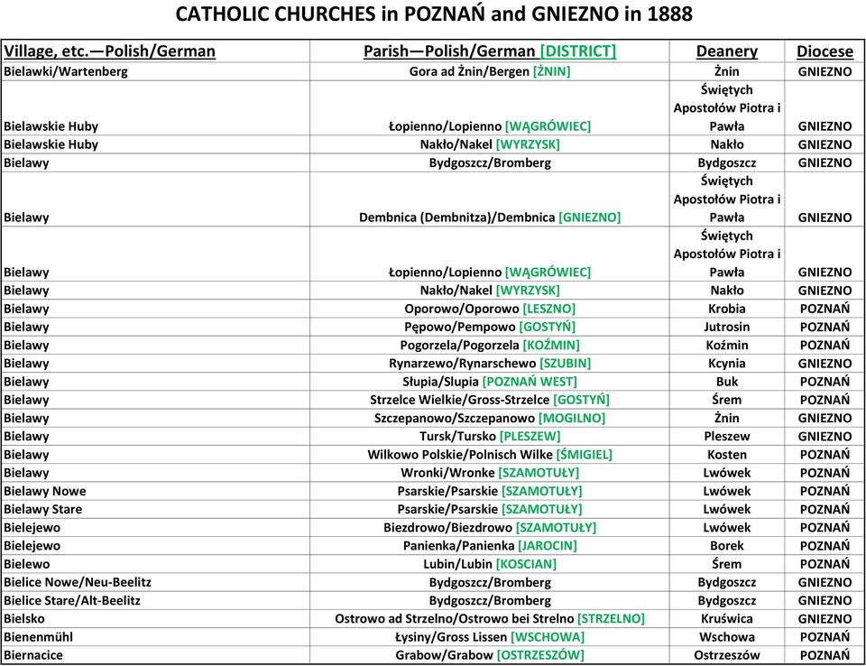
Task: Click the 'Grabow/Grabow [OSTRZESZÓW]' parish cell
Action: pos(490,655)
